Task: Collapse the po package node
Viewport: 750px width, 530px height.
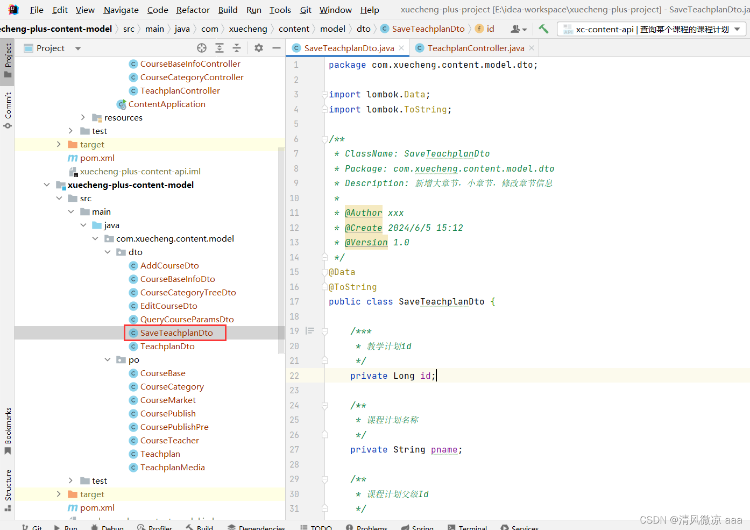Action: [108, 359]
